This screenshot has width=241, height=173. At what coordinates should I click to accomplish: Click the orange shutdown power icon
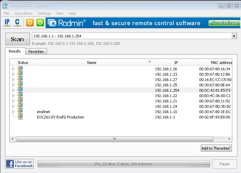(x=30, y=23)
